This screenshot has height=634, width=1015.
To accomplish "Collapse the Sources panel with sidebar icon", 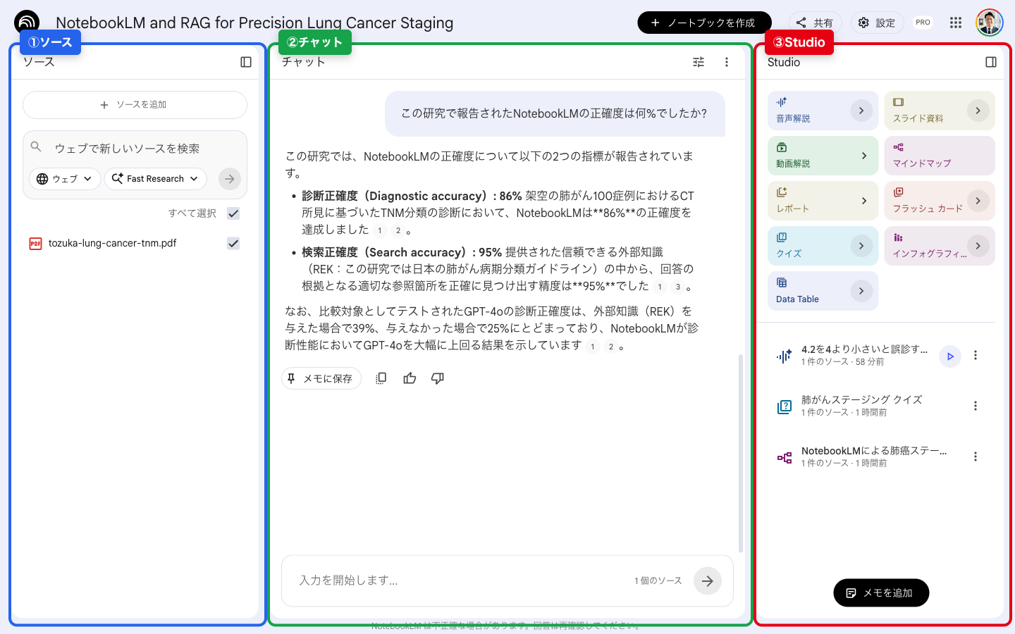I will point(246,62).
